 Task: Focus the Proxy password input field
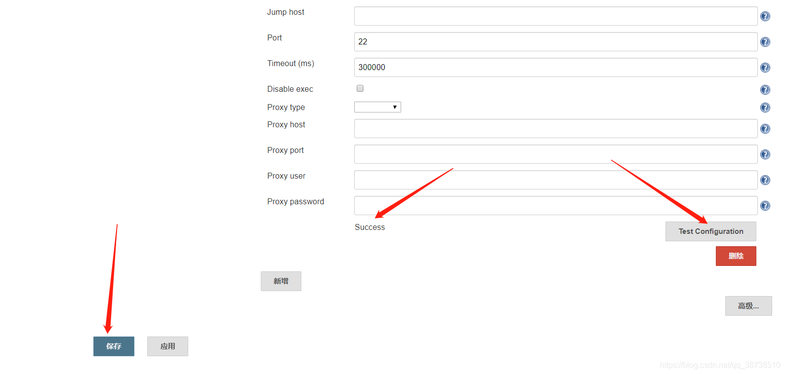click(x=556, y=206)
